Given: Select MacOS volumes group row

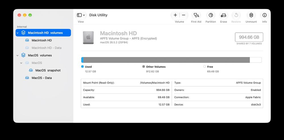Looking at the screenshot, I should [43, 55].
